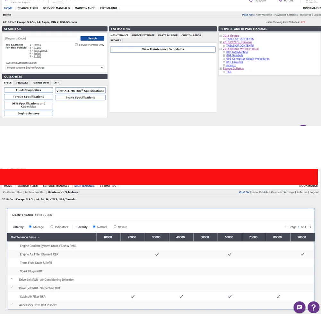Go to next page using right arrow

click(309, 227)
